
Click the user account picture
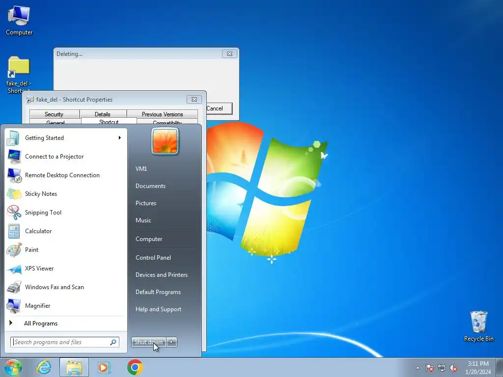(x=165, y=141)
